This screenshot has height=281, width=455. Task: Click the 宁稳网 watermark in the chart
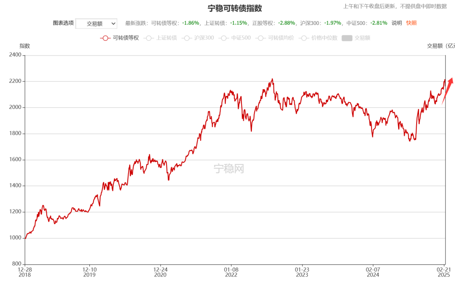pos(229,168)
